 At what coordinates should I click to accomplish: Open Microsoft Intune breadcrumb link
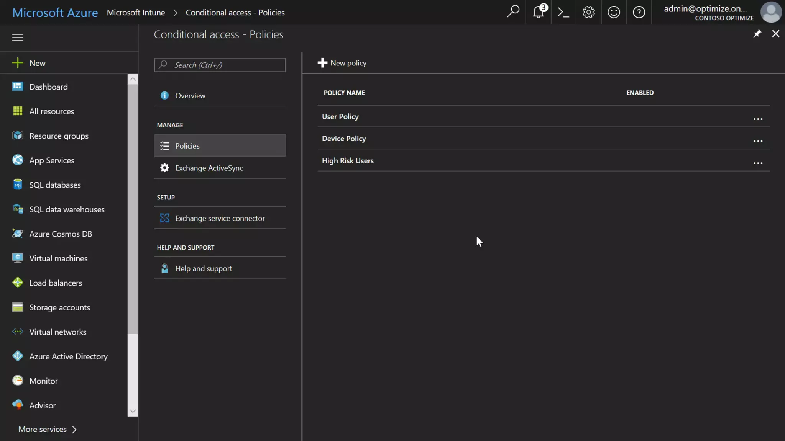coord(136,13)
